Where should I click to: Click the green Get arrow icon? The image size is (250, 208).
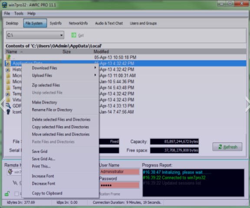(x=73, y=35)
